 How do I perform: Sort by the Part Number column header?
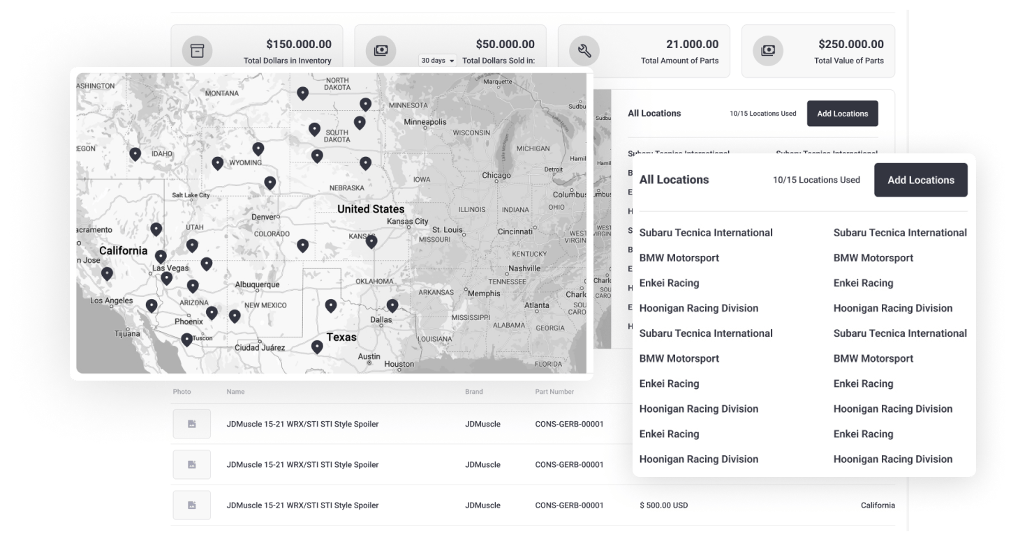click(554, 392)
